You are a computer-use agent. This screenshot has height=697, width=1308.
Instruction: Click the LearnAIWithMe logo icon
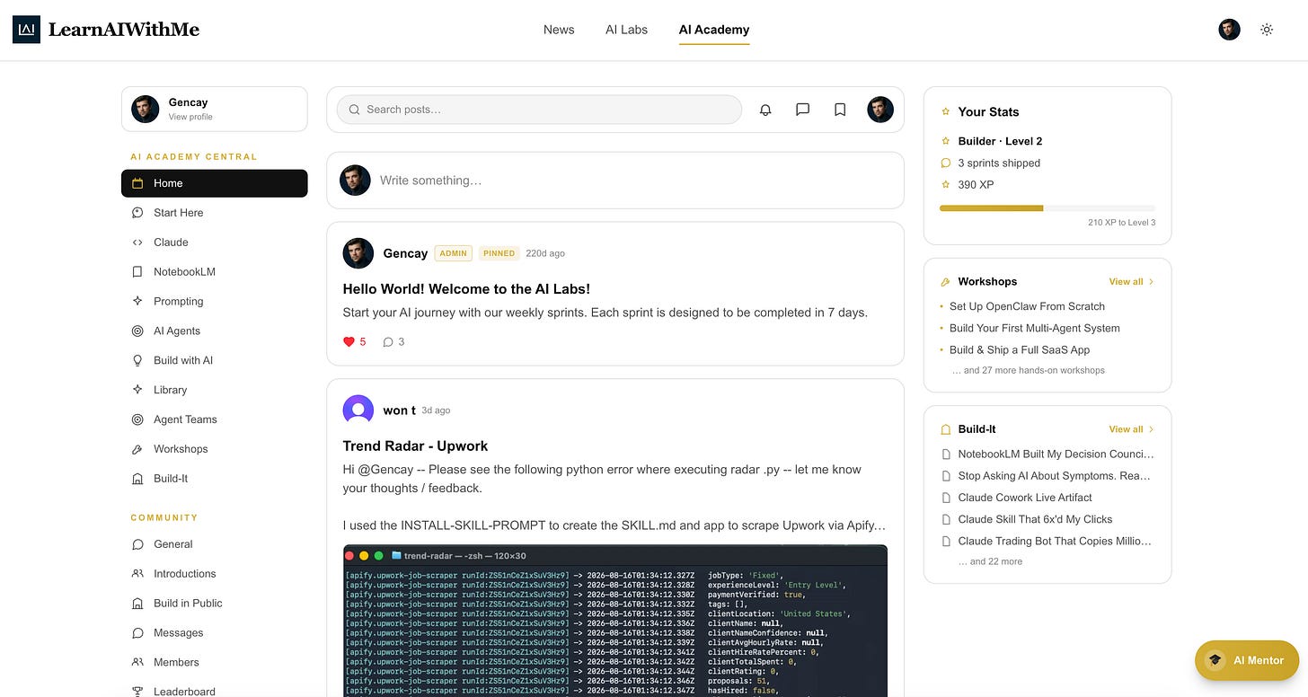click(x=26, y=30)
